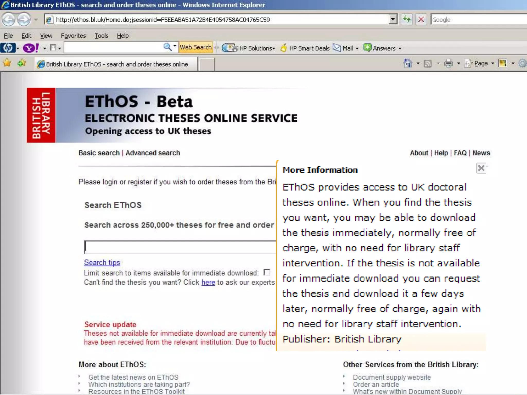This screenshot has height=395, width=527.
Task: Click the Refresh page icon
Action: 407,20
